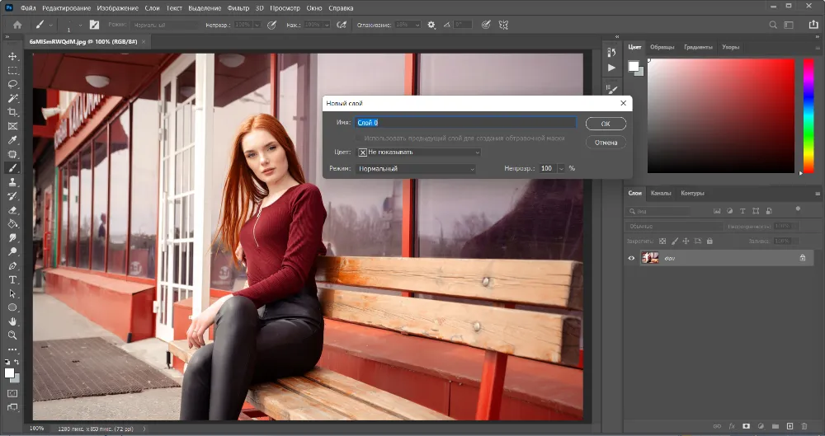
Task: Open the Режим blend mode dropdown
Action: click(416, 169)
